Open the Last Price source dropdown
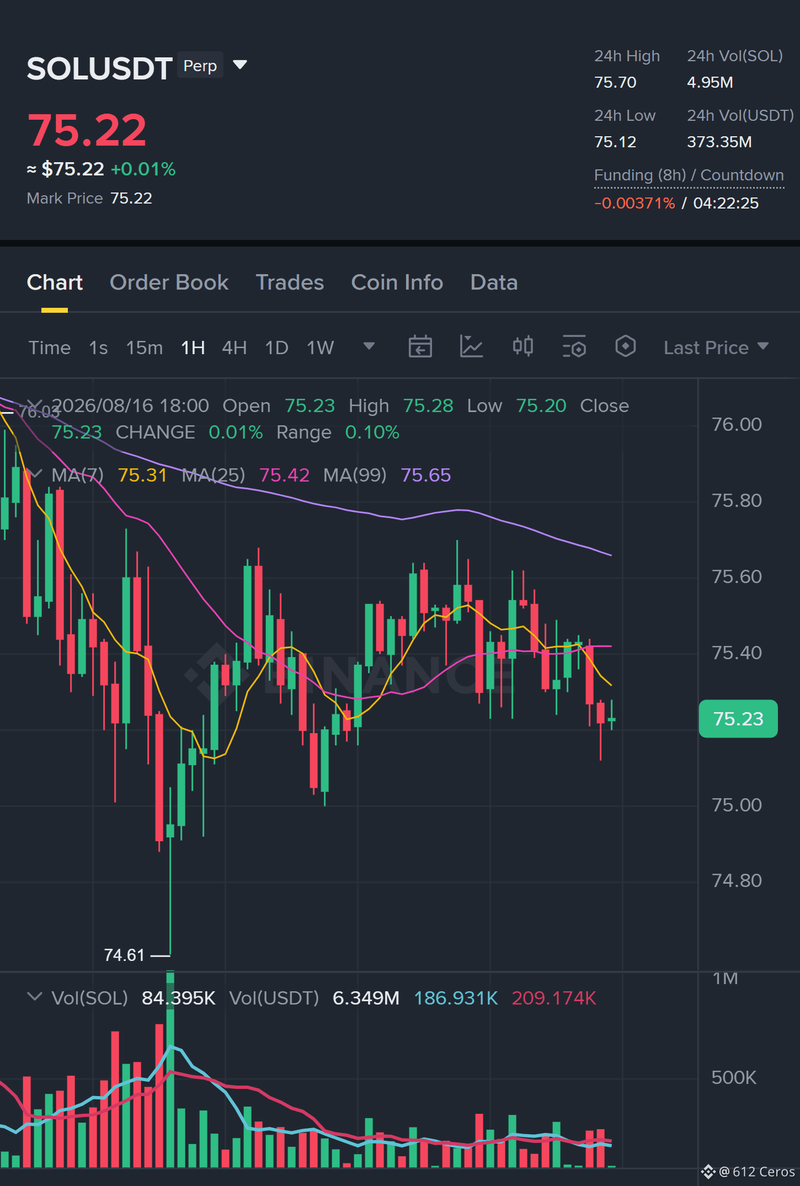 (x=716, y=348)
